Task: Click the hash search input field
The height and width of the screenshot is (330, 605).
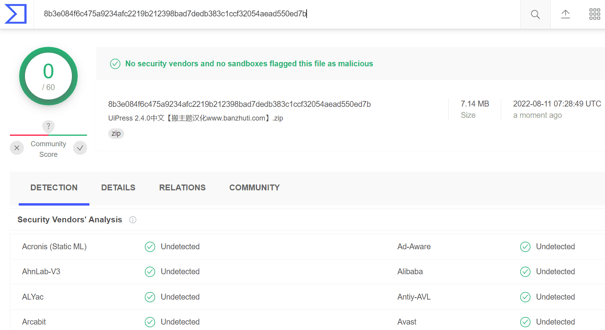Action: click(x=277, y=14)
